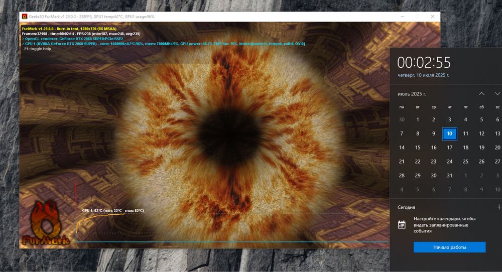Click the GPU 1 temperature graph label

pos(113,211)
